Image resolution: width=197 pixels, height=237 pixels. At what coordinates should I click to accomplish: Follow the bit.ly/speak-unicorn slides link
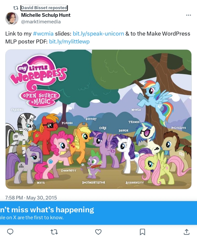point(98,34)
